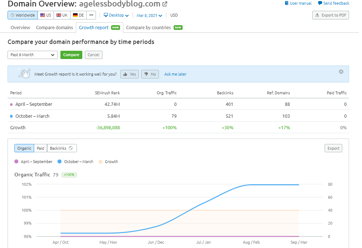This screenshot has height=248, width=362.
Task: Expand the Desktop device dropdown
Action: [116, 15]
